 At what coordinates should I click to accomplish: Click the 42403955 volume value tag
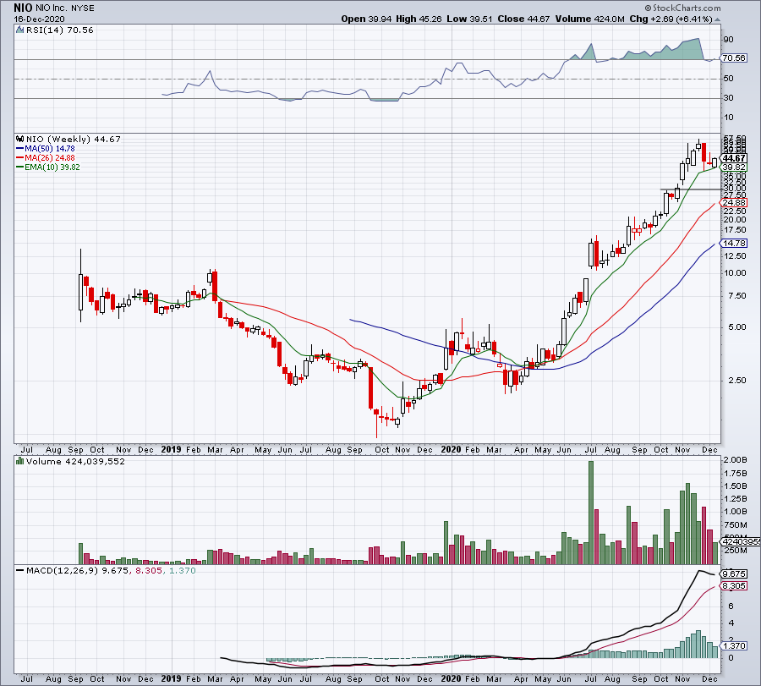741,541
